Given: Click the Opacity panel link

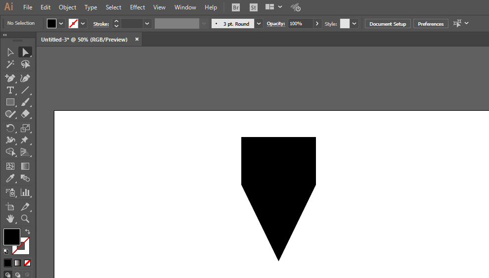Looking at the screenshot, I should 276,24.
